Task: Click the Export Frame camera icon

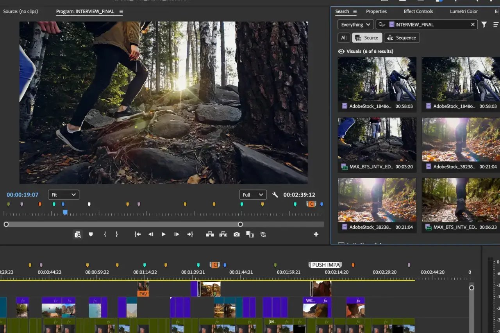Action: pos(236,234)
